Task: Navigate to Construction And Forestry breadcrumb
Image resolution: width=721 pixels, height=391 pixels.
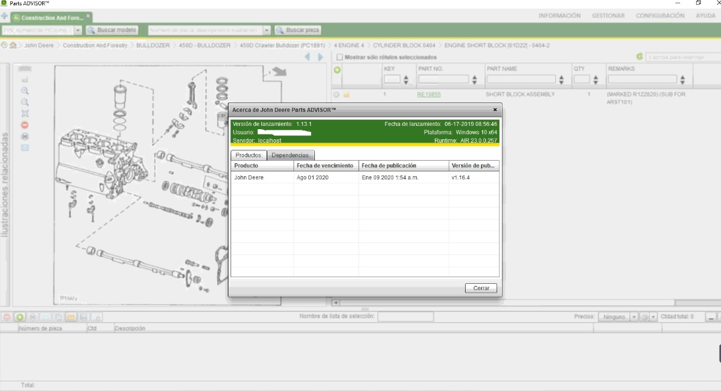Action: point(94,46)
